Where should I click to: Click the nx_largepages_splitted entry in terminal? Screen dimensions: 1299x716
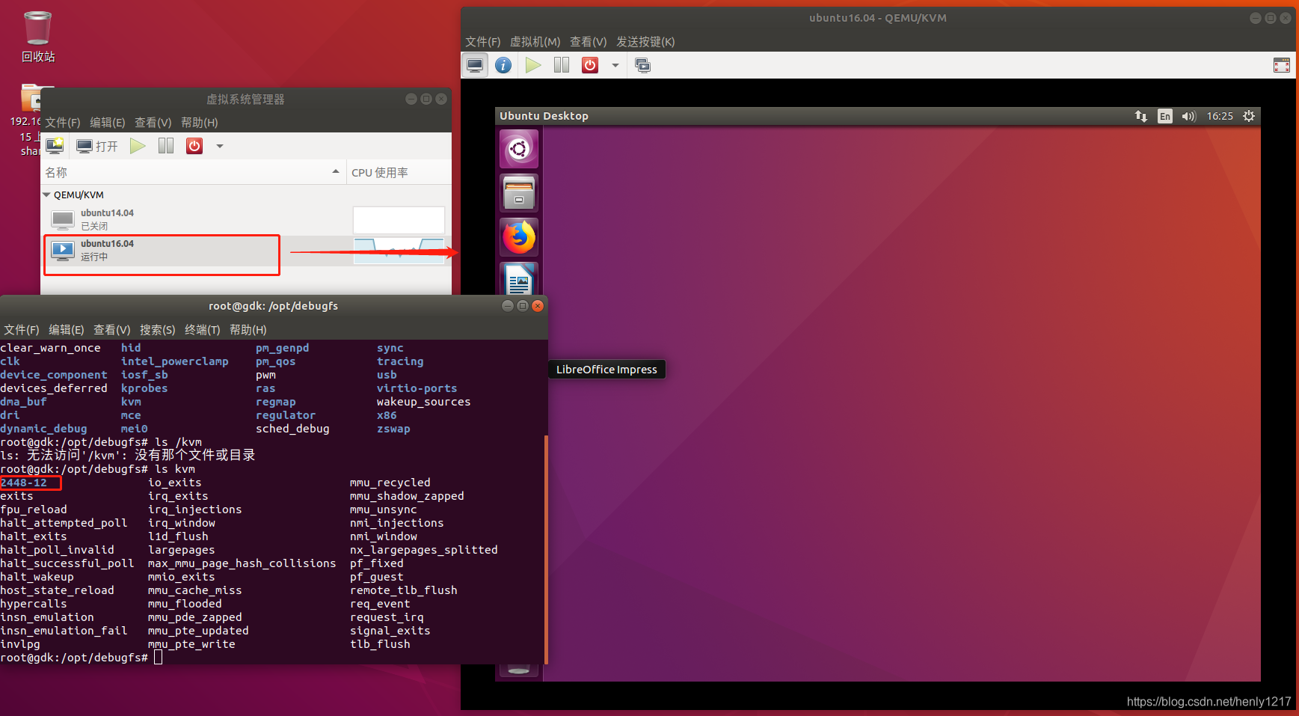tap(424, 550)
